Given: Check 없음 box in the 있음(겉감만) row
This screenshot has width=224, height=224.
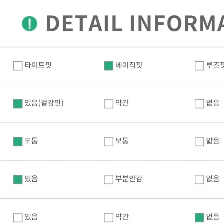Looking at the screenshot, I should click(x=199, y=104).
